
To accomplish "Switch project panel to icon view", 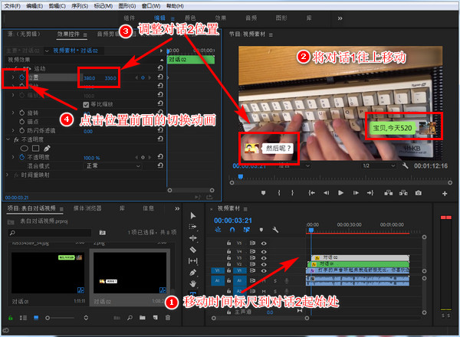I will click(36, 318).
